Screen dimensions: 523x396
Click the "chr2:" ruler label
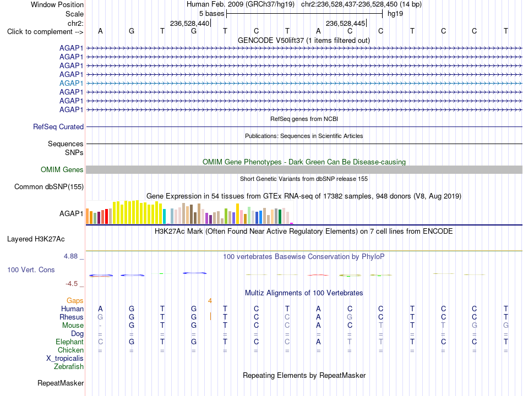coord(75,23)
